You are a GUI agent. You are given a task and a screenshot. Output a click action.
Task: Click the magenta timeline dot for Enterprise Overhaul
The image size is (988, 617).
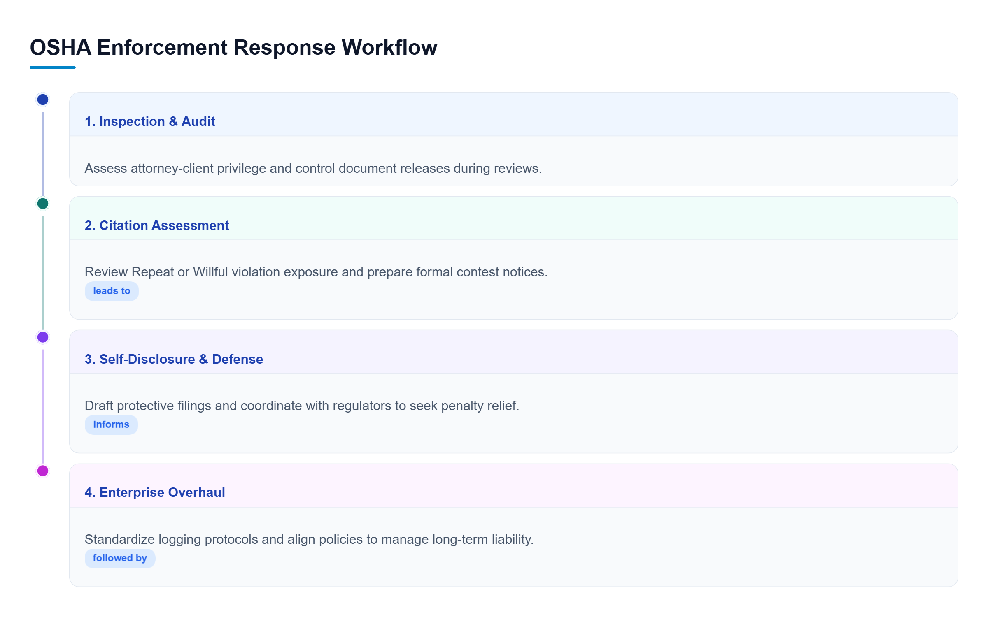43,471
